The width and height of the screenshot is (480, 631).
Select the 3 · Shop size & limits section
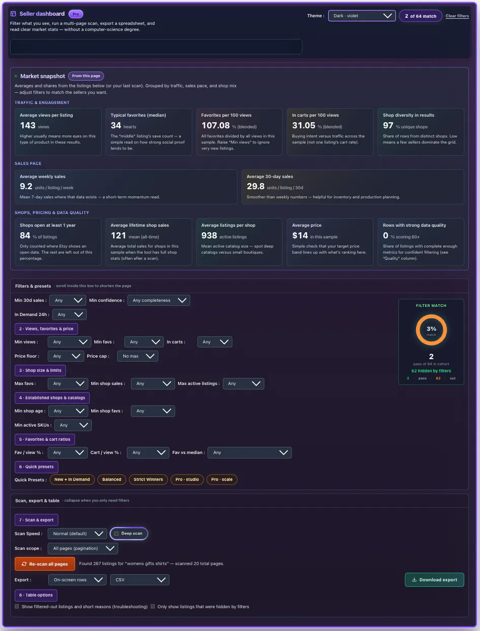click(x=40, y=370)
